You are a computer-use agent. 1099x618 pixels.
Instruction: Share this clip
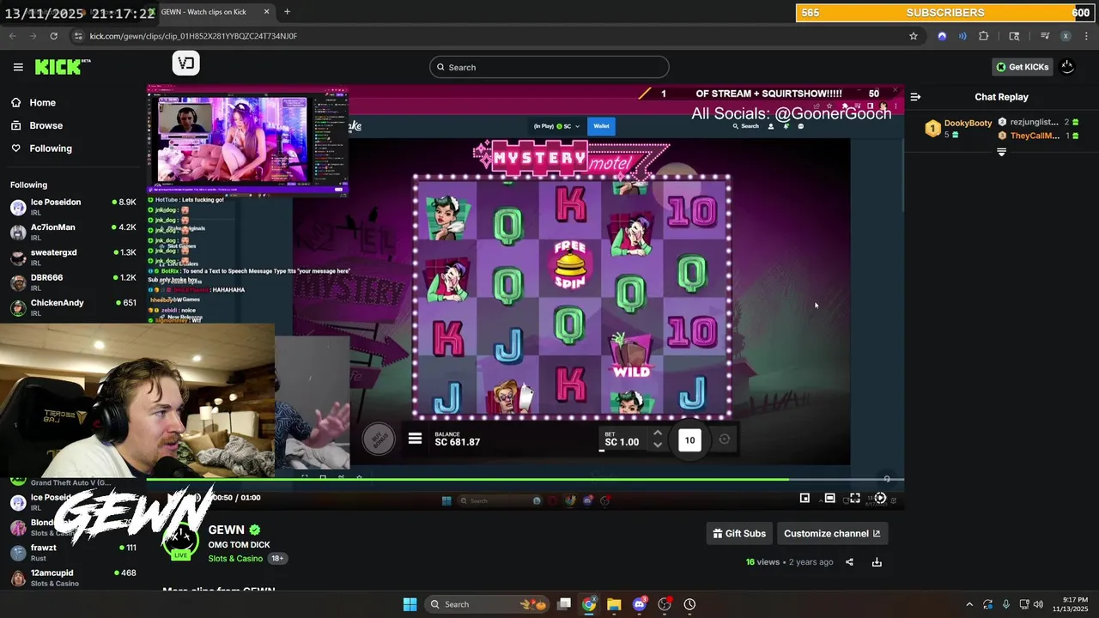click(x=849, y=562)
